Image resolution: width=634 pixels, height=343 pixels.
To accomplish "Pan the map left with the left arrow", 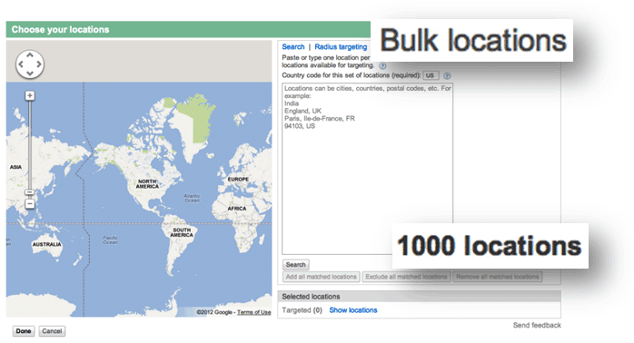I will [21, 64].
